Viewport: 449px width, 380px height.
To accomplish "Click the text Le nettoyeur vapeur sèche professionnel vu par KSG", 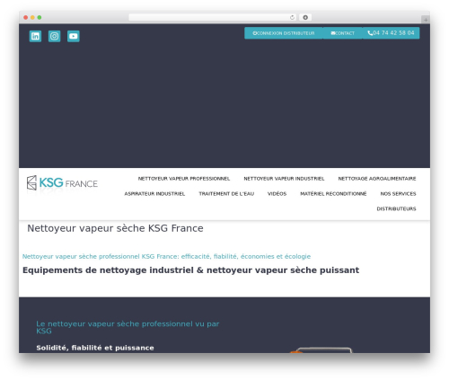I will [x=128, y=327].
